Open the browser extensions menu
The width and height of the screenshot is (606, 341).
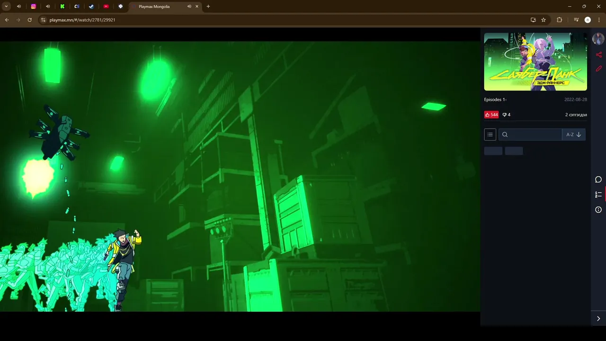click(x=559, y=20)
